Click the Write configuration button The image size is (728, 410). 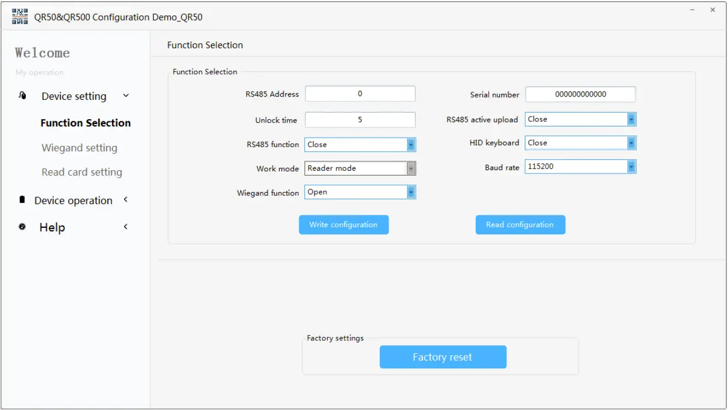pyautogui.click(x=344, y=224)
